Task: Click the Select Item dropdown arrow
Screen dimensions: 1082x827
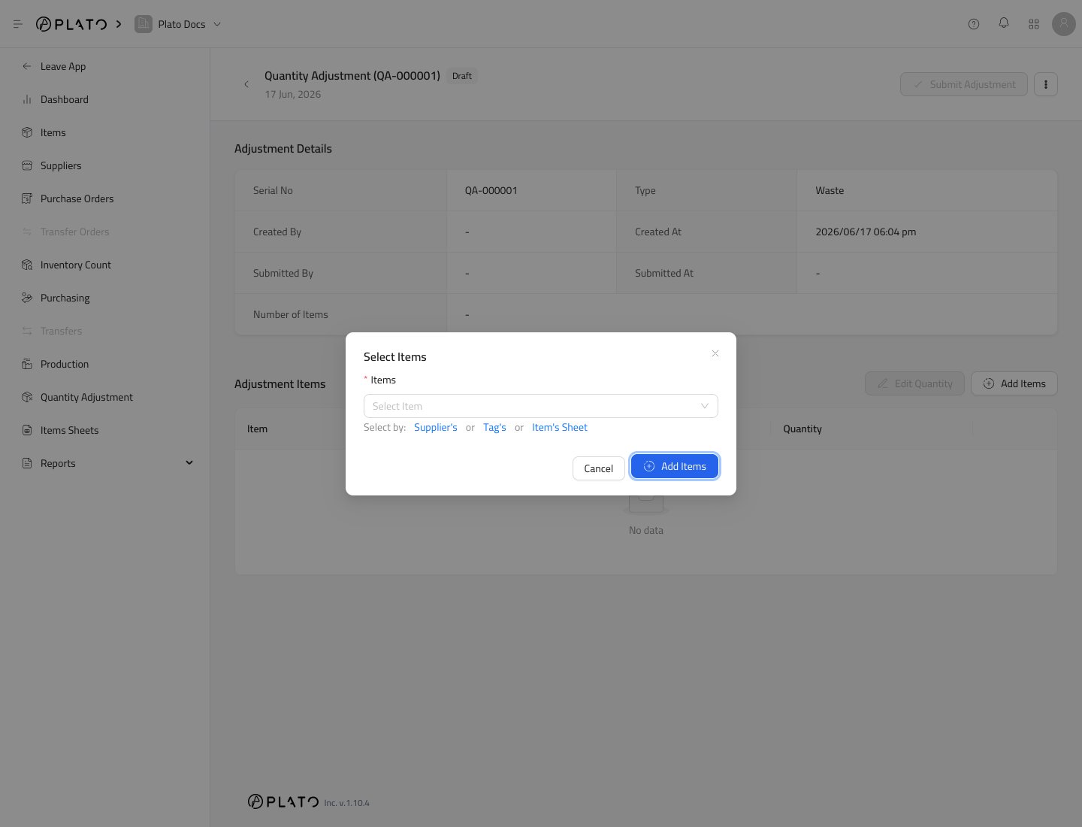Action: pos(705,406)
